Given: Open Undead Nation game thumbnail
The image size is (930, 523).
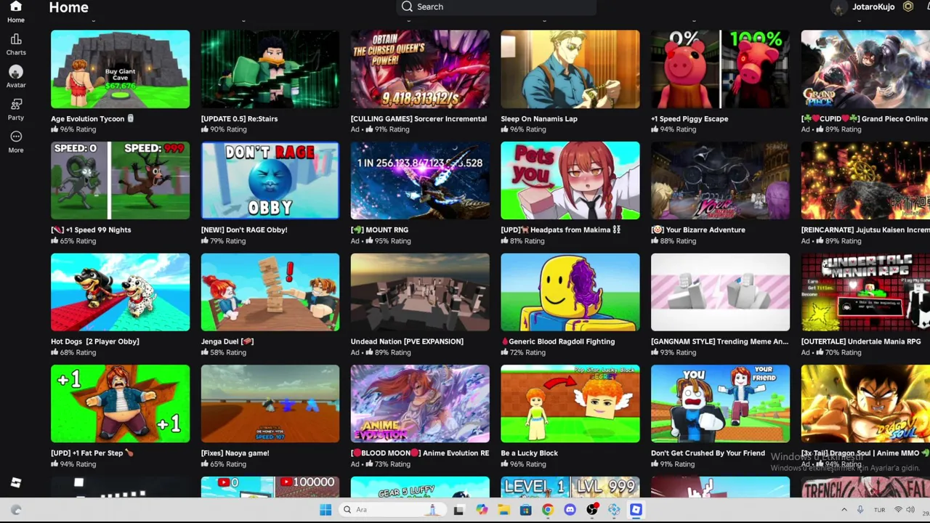Looking at the screenshot, I should point(420,292).
